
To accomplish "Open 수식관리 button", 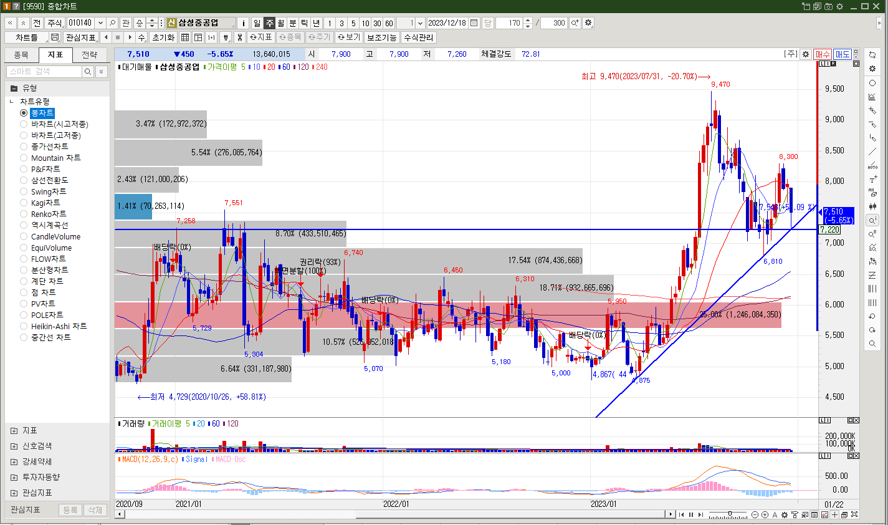I will click(x=419, y=37).
